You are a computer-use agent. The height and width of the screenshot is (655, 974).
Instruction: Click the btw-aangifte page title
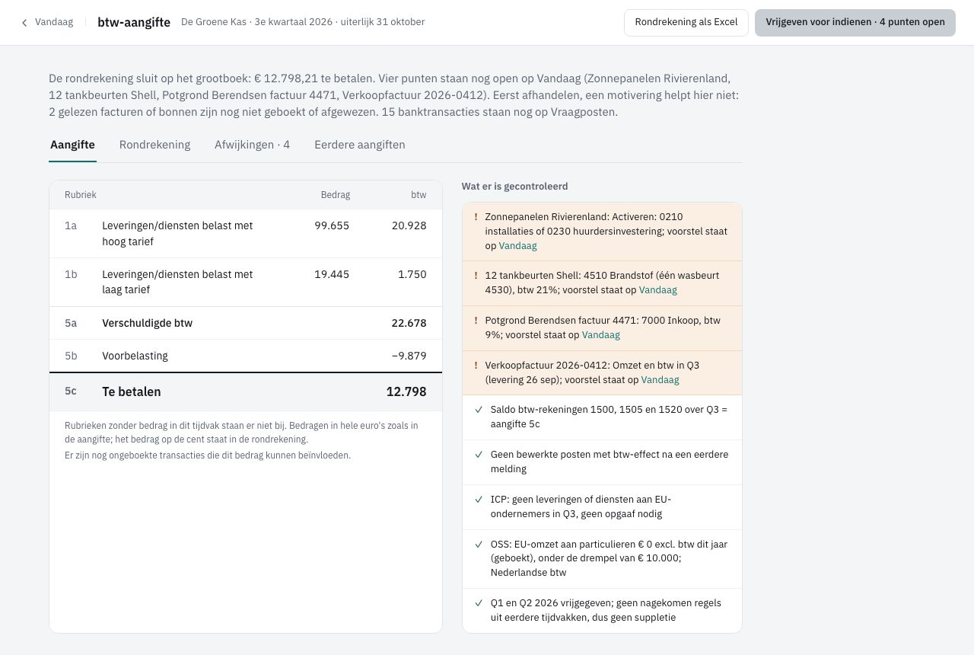pos(134,22)
